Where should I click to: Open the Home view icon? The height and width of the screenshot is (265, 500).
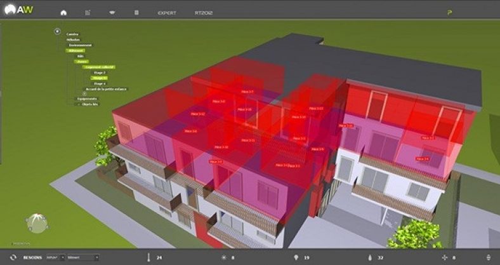coord(63,13)
